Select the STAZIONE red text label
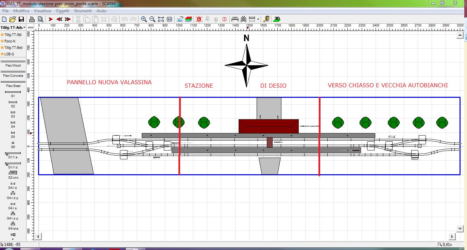This screenshot has width=467, height=250. tap(199, 86)
